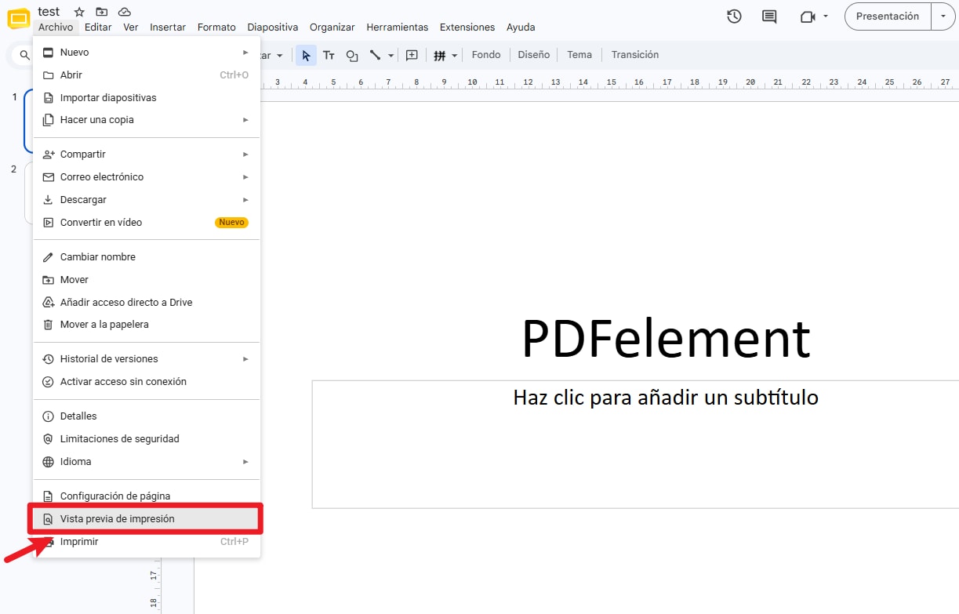Click the Presentación button

click(888, 16)
